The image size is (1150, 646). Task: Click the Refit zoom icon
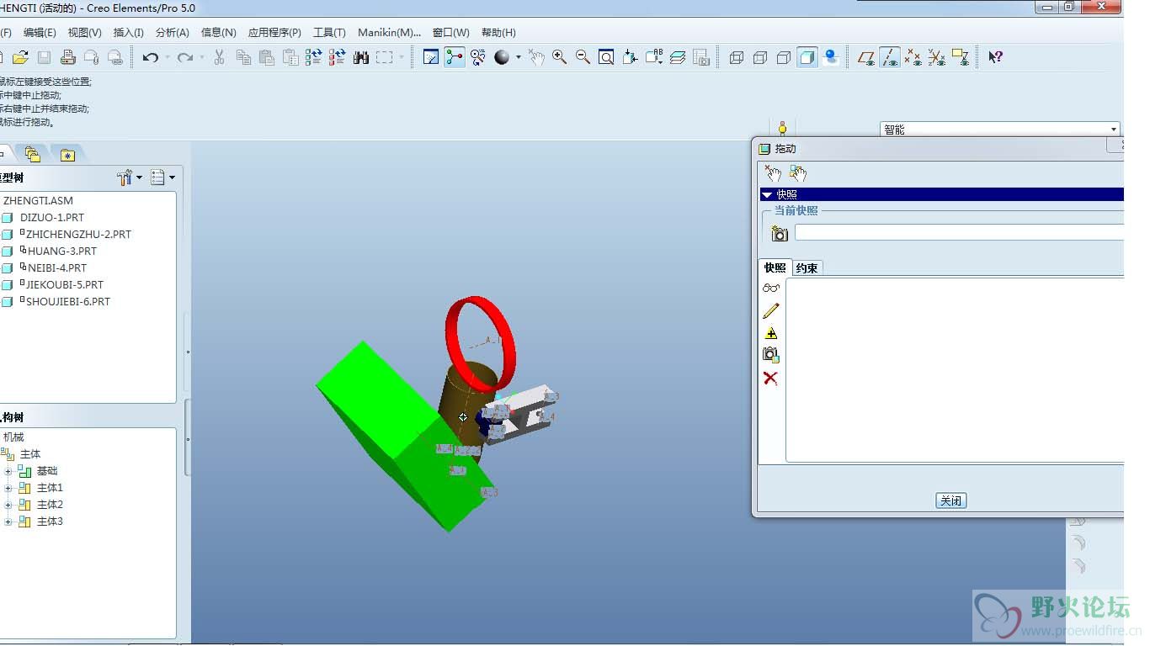click(x=606, y=57)
